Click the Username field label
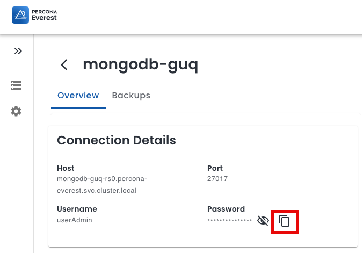This screenshot has height=253, width=363. [77, 209]
